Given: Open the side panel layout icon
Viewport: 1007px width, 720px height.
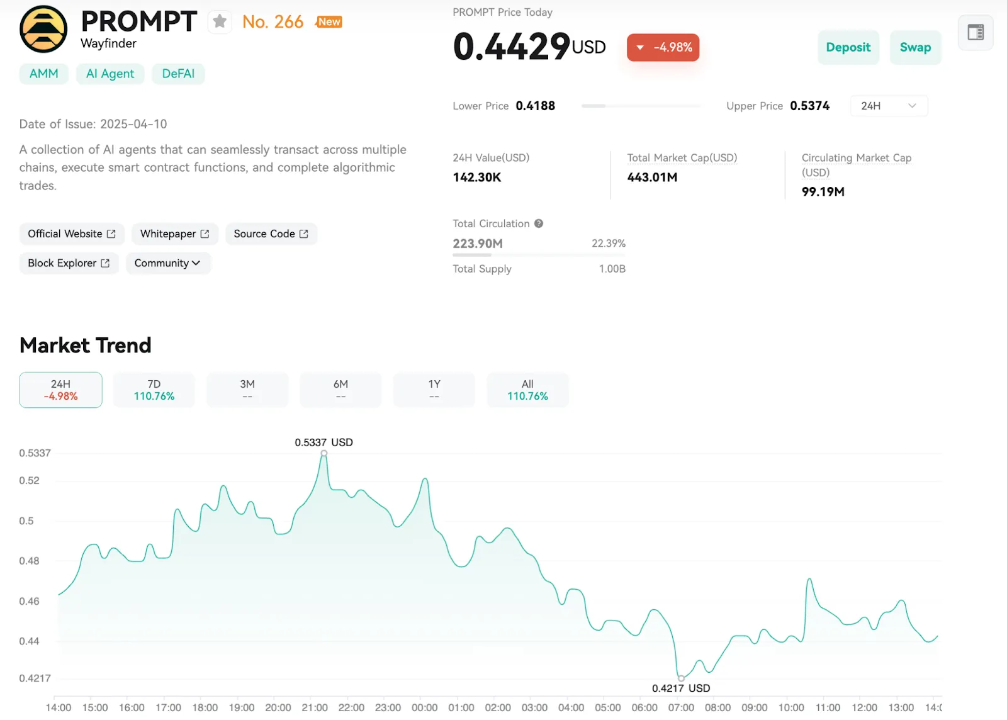Looking at the screenshot, I should (x=976, y=32).
